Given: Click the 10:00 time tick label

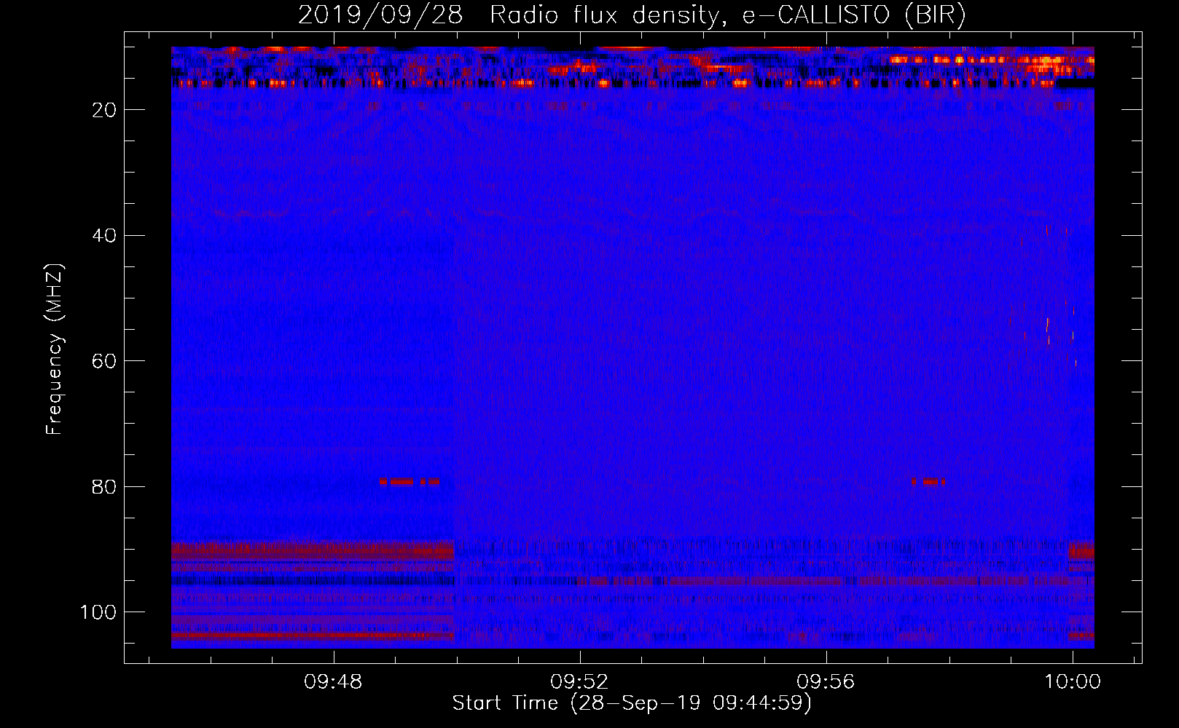Looking at the screenshot, I should coord(1072,682).
